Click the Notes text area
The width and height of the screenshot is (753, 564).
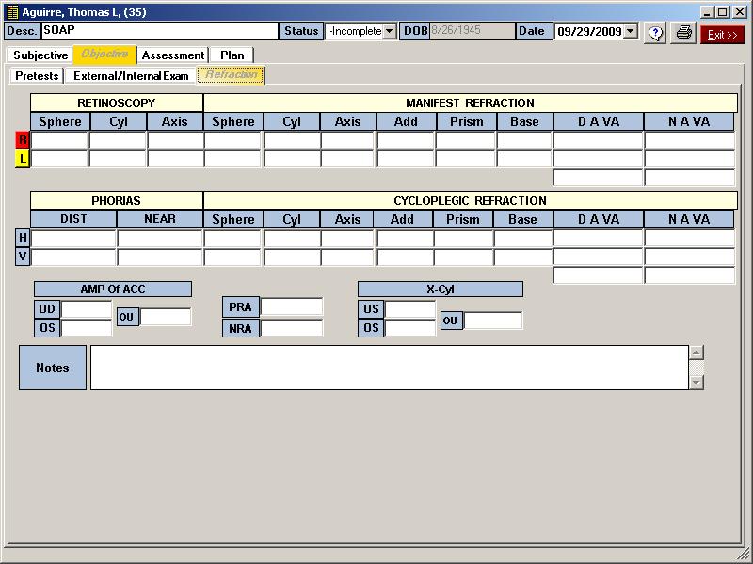389,368
